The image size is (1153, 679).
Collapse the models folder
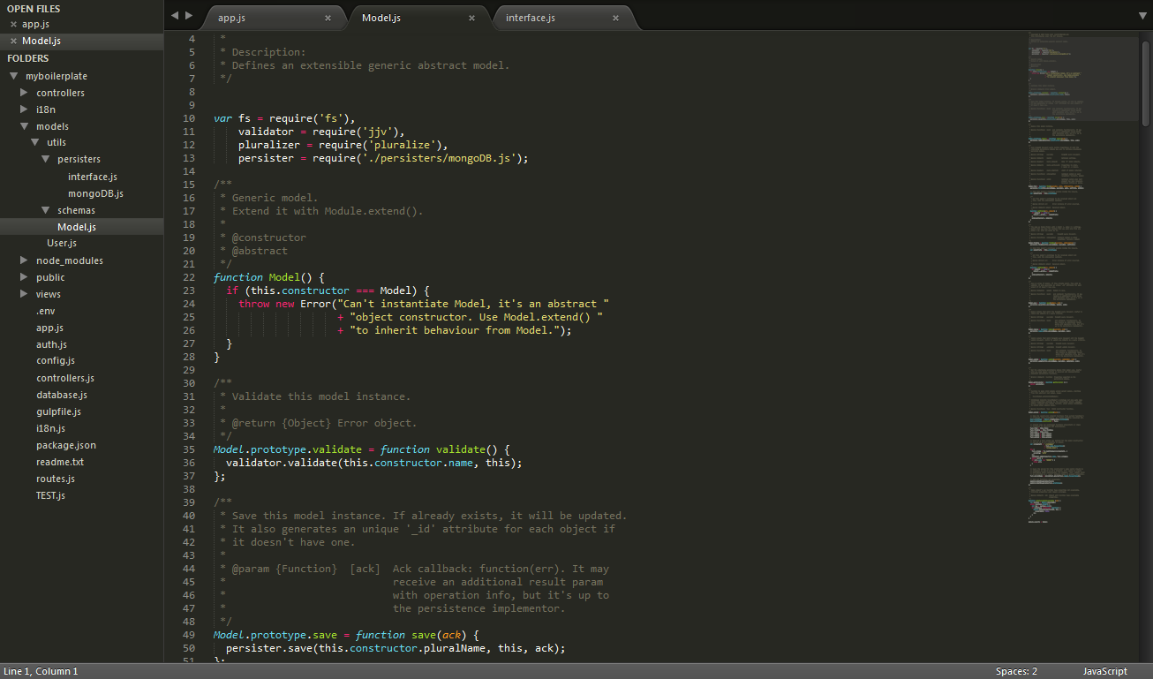point(24,126)
